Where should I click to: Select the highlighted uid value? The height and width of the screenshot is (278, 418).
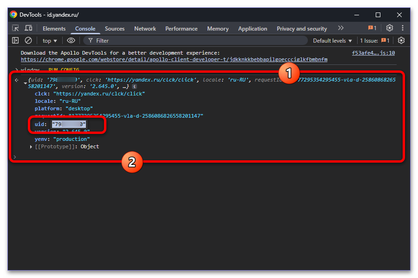coord(69,124)
